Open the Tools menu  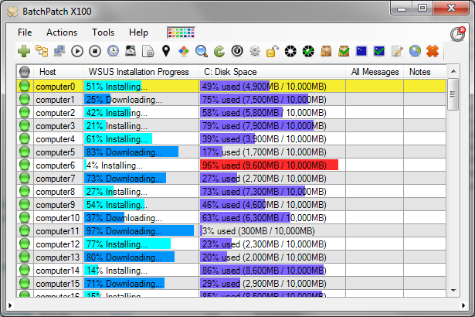(x=103, y=32)
